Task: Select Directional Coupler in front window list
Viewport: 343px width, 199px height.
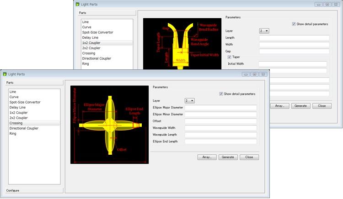Action: tap(34, 128)
